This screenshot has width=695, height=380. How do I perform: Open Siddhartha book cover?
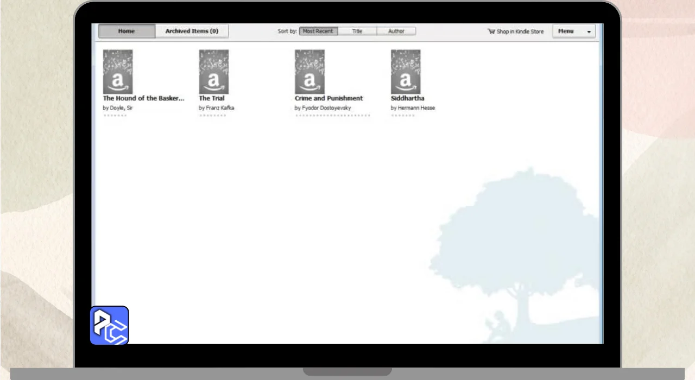tap(406, 72)
